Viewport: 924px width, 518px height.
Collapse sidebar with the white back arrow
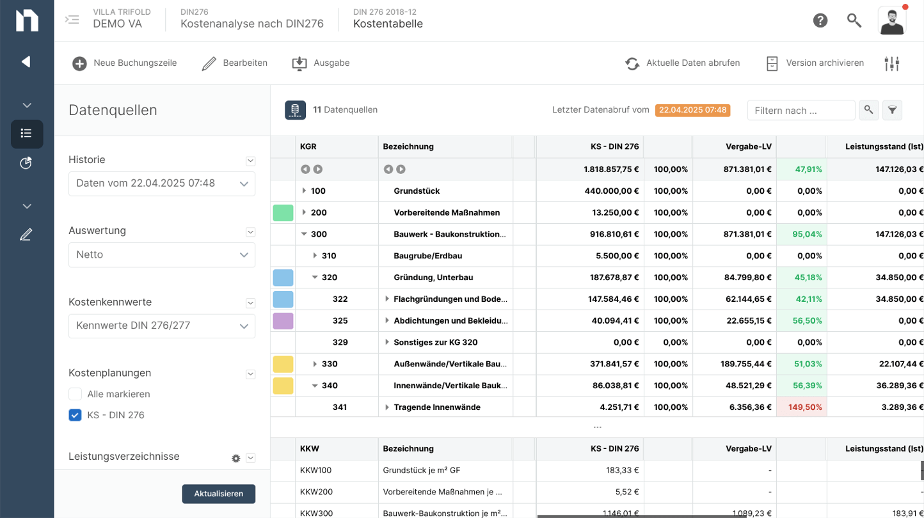(26, 61)
